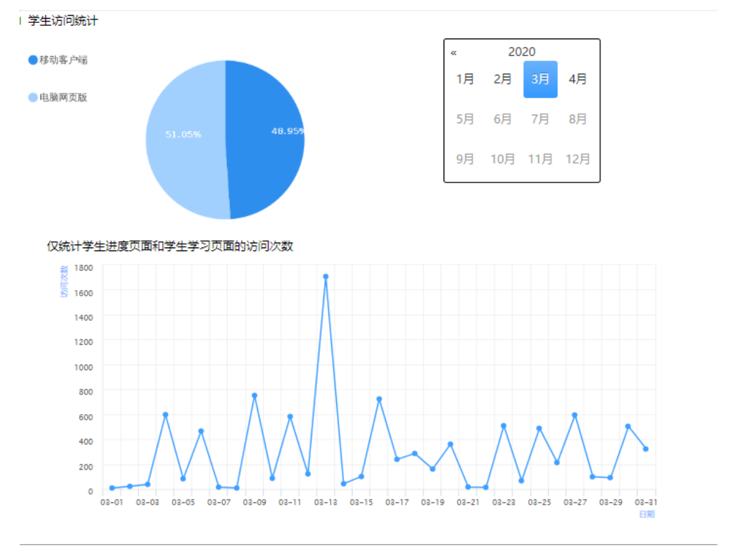Image resolution: width=731 pixels, height=553 pixels.
Task: Click the peak data point on 03-13
Action: pyautogui.click(x=325, y=276)
